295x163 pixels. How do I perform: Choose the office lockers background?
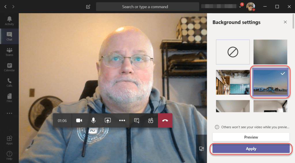(233, 82)
